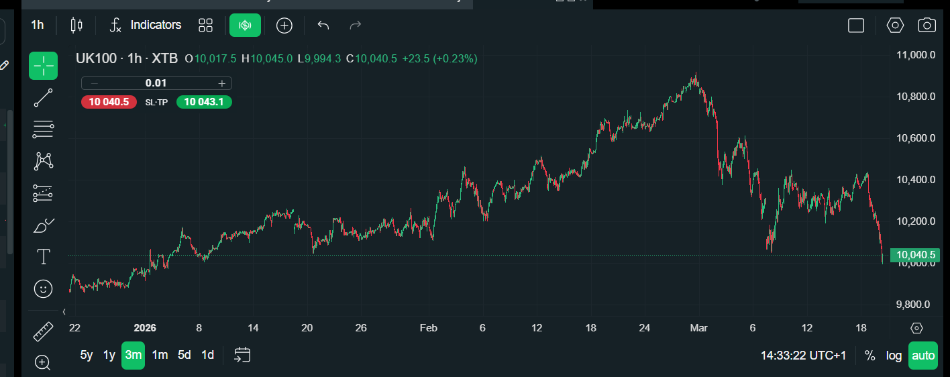Select the trend line drawing tool
This screenshot has height=377, width=950.
pos(43,98)
